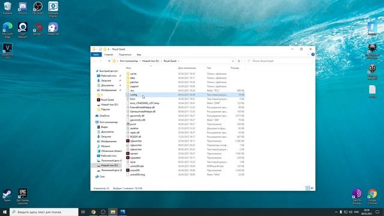Image resolution: width=384 pixels, height=216 pixels.
Task: Open Видео under This PC
Action: pyautogui.click(x=104, y=127)
